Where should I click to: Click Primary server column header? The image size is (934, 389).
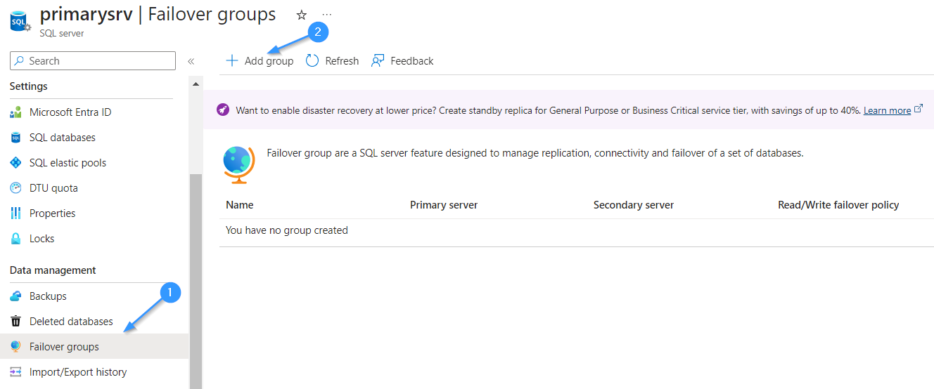[x=444, y=205]
